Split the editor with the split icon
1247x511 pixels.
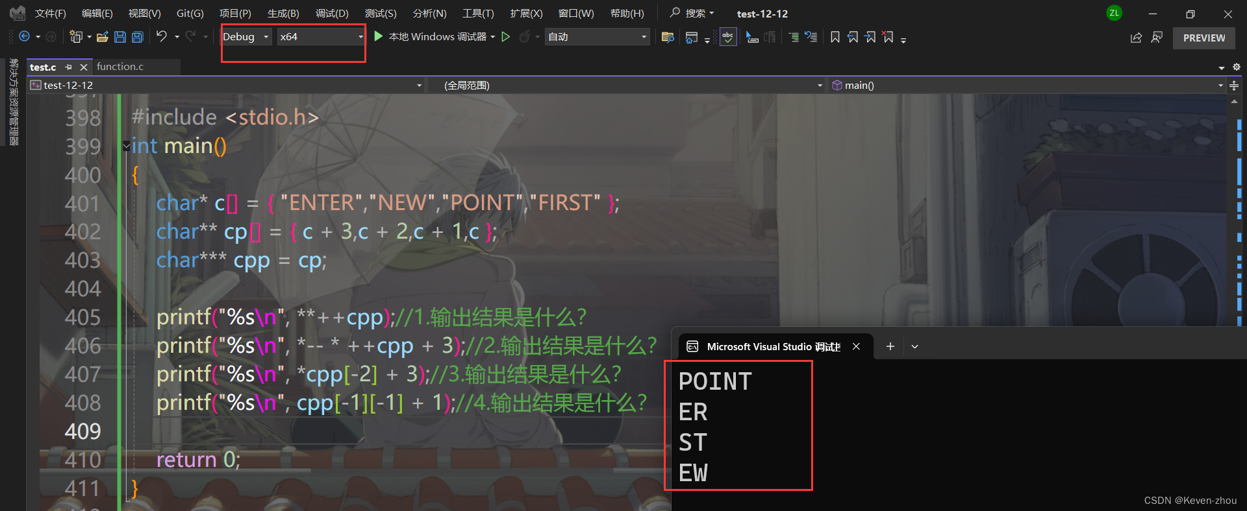1234,85
